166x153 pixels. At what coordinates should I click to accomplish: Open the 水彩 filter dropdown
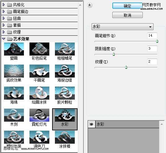click(123, 27)
